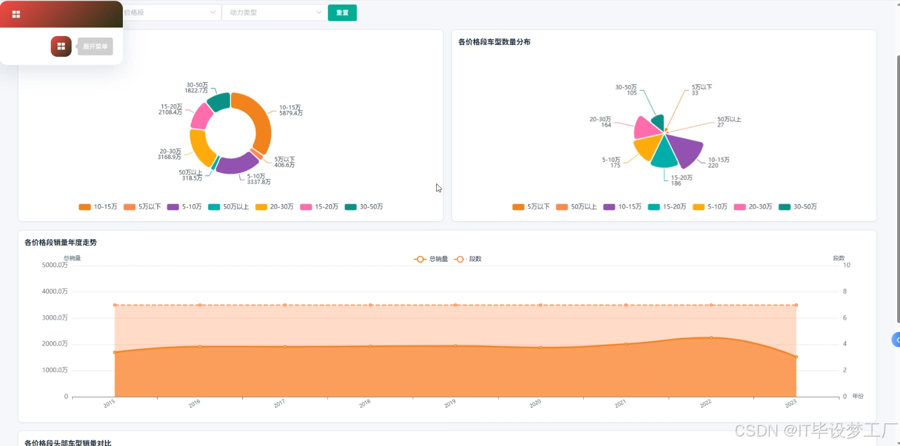Toggle 10-15万 legend in donut chart

pyautogui.click(x=98, y=207)
